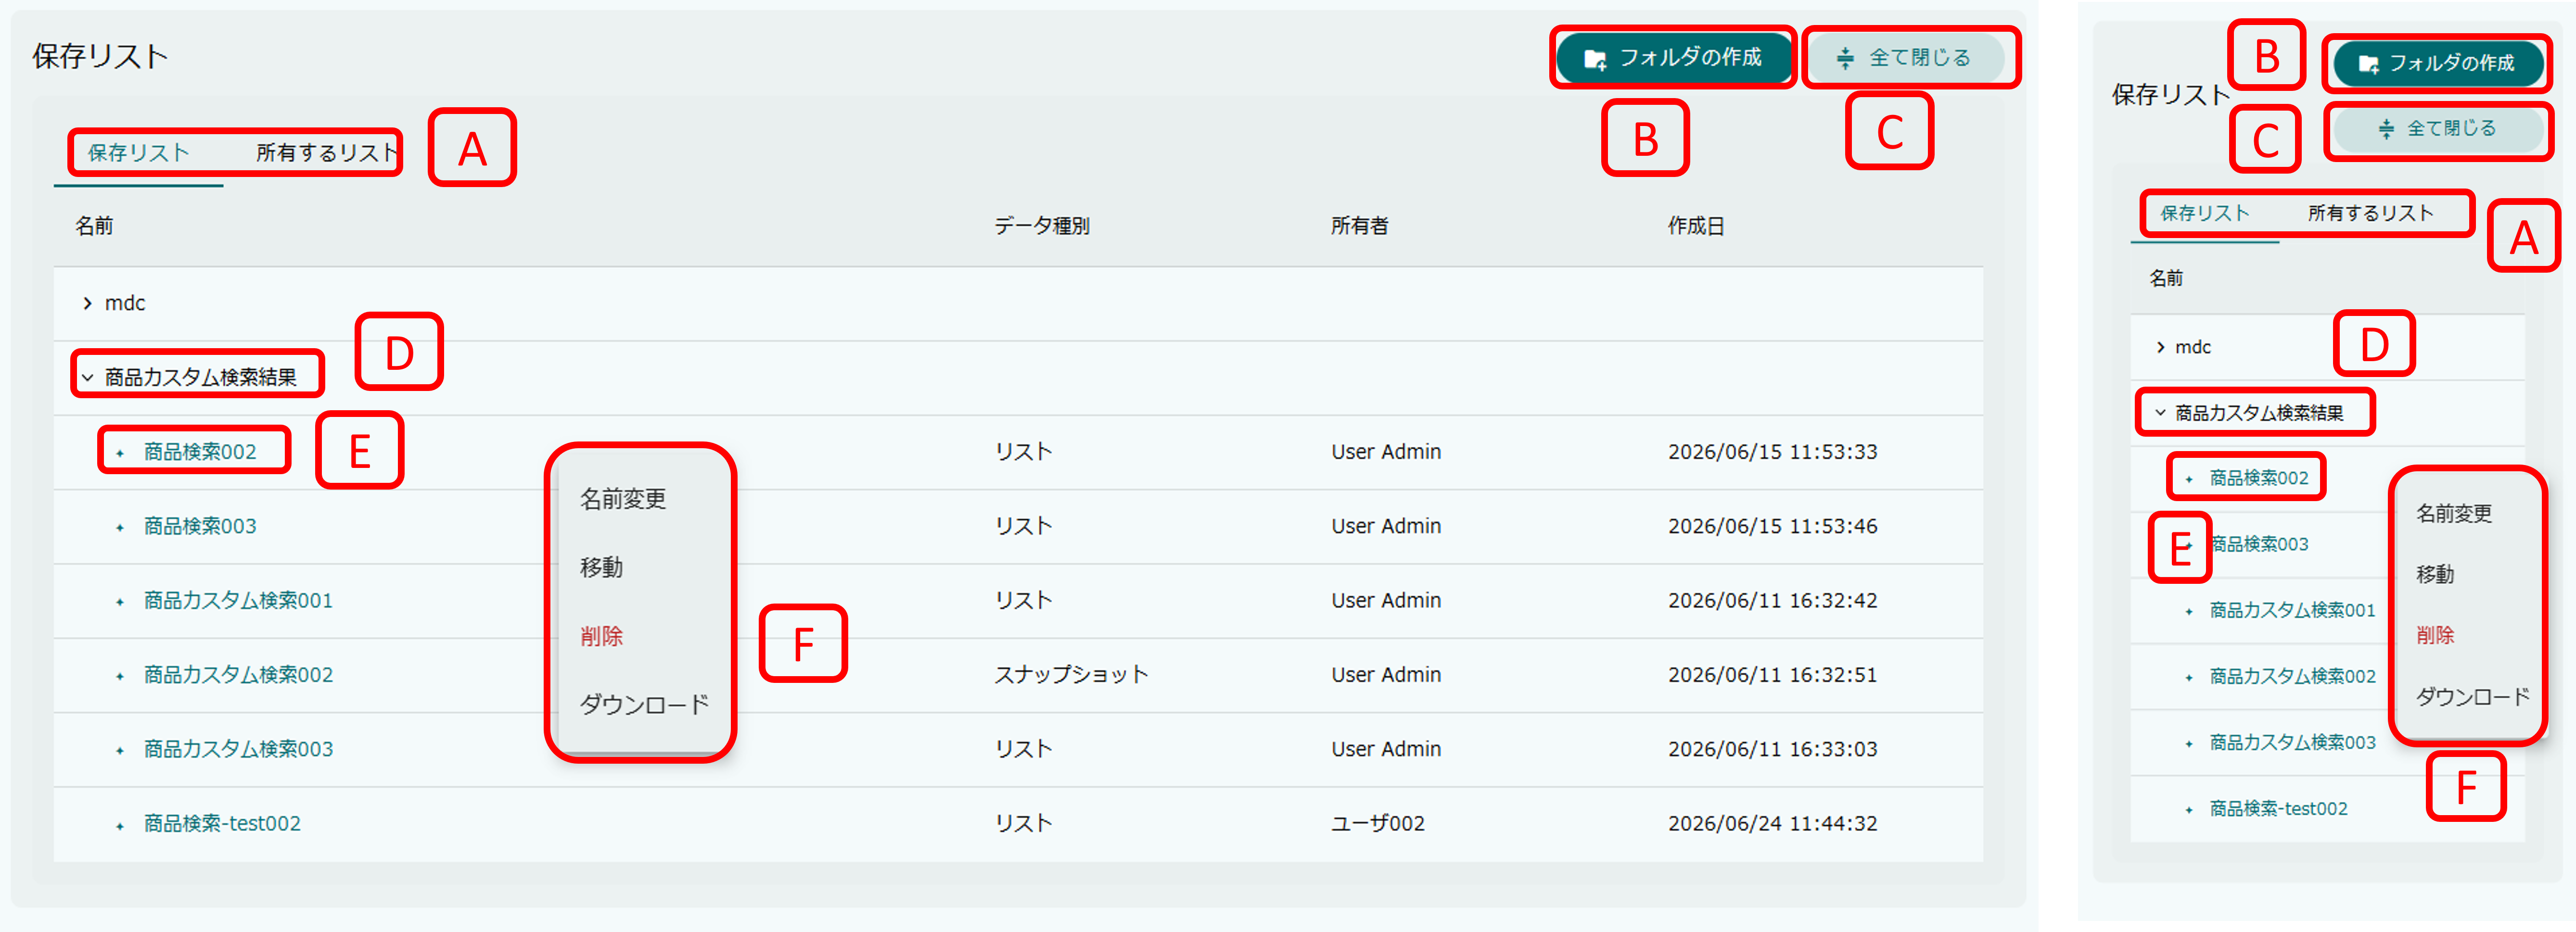Click 全て閉じる button in narrow view
The width and height of the screenshot is (2576, 932).
(2438, 129)
